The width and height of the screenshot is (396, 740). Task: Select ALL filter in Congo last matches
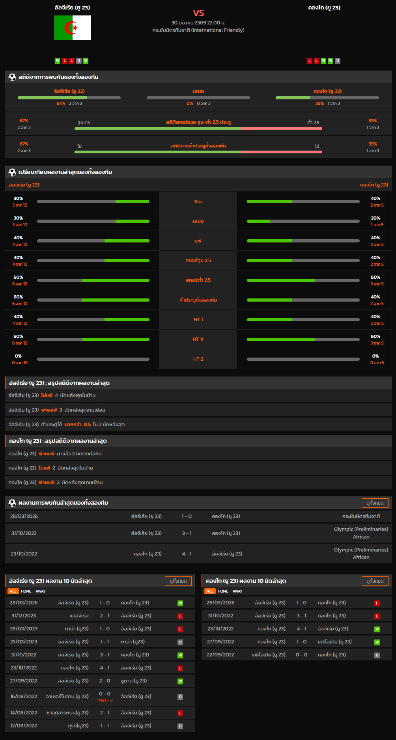210,591
